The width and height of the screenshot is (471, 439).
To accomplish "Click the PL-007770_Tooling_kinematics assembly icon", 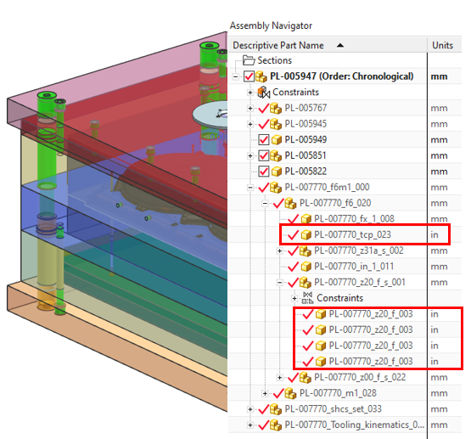I will 276,425.
